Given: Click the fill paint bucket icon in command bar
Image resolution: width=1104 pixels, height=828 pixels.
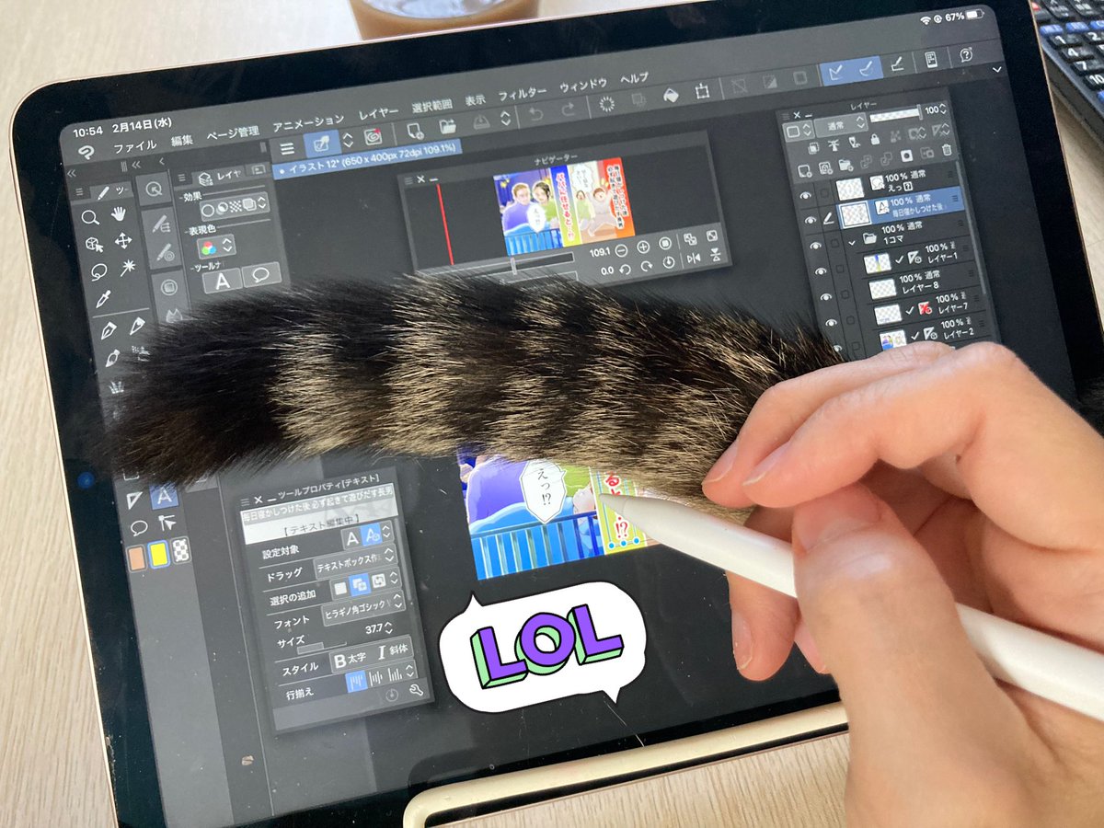Looking at the screenshot, I should click(671, 96).
